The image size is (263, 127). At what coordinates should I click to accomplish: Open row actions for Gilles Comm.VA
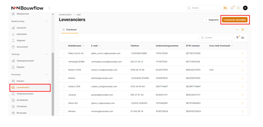pyautogui.click(x=243, y=54)
